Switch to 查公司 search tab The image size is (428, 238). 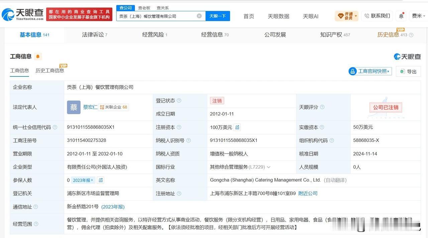(126, 8)
